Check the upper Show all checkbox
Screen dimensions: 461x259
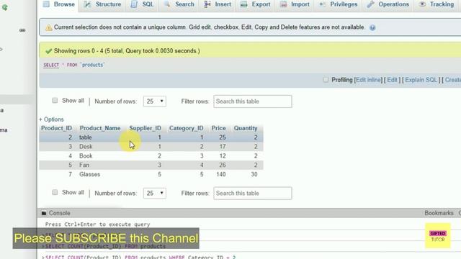[x=55, y=101]
